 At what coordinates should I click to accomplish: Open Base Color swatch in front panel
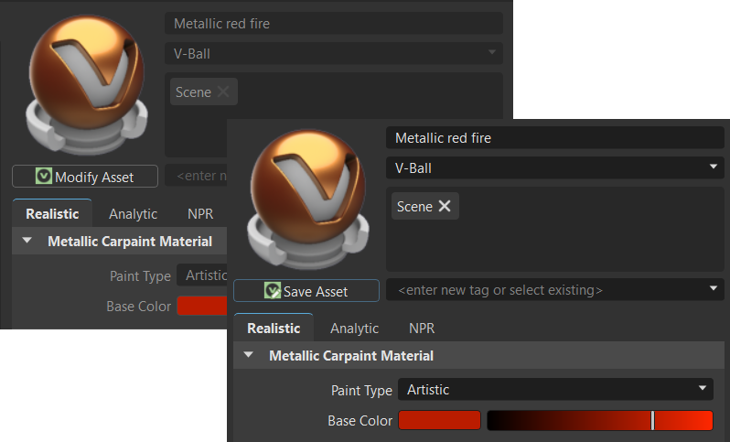[439, 420]
